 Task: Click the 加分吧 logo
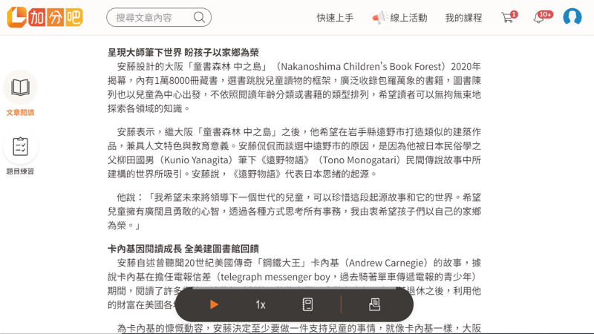point(45,17)
